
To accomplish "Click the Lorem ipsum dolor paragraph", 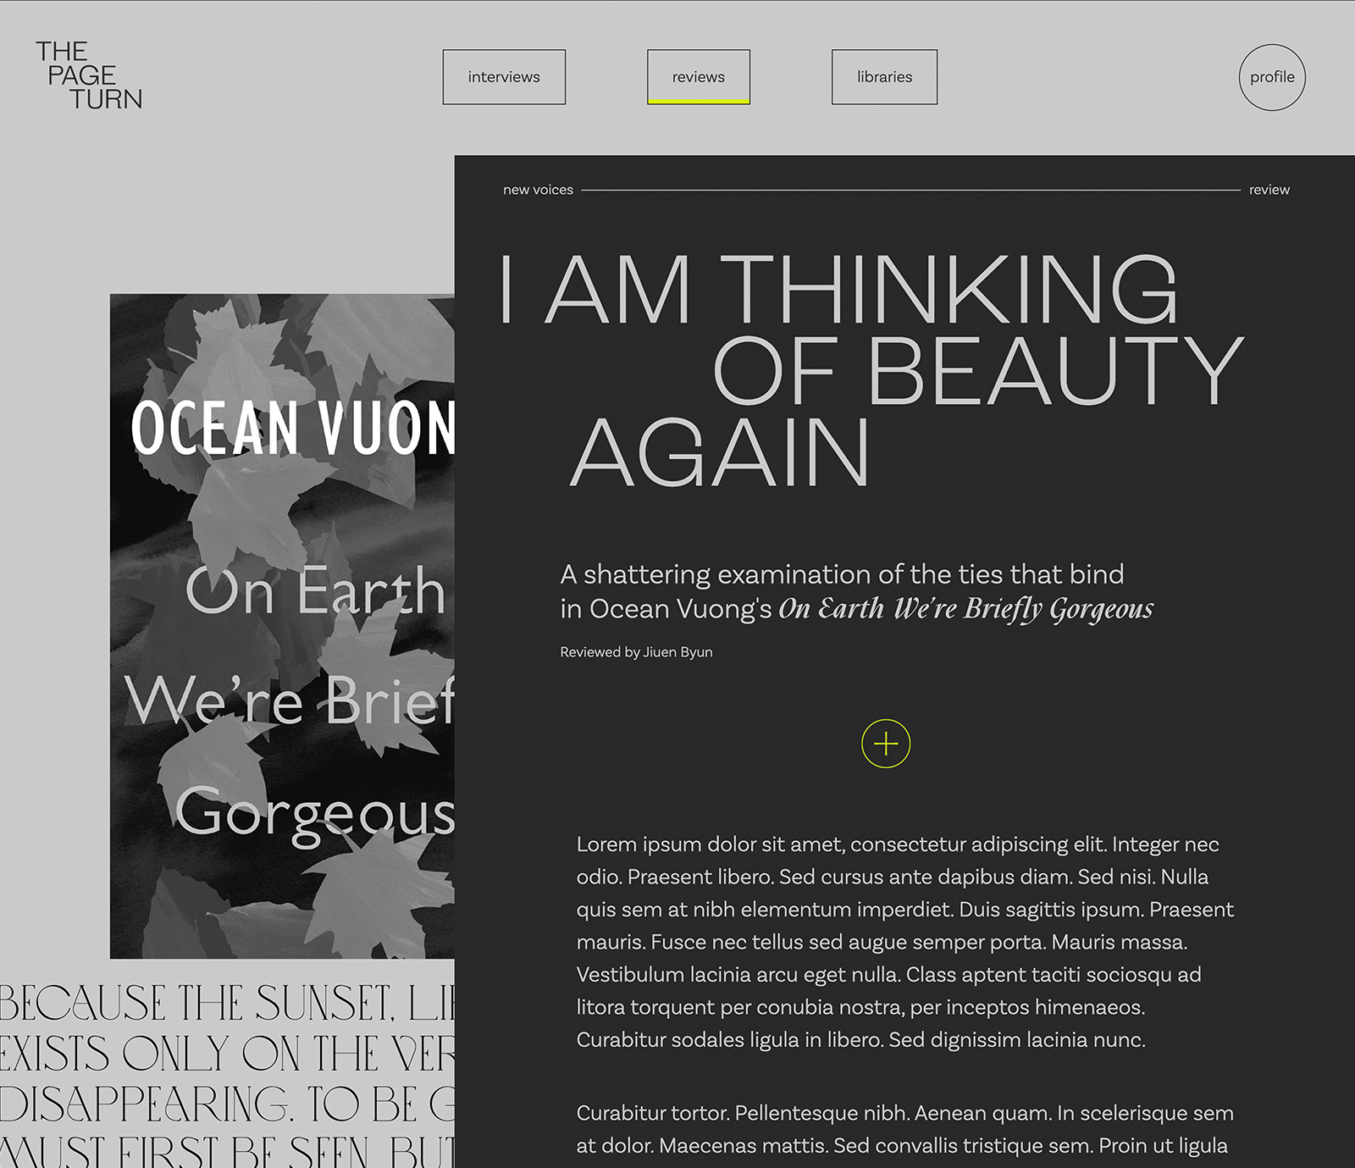I will click(904, 942).
